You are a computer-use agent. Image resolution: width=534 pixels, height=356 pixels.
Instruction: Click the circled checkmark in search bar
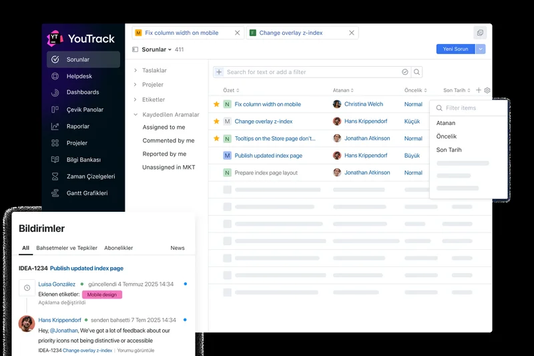(x=405, y=72)
